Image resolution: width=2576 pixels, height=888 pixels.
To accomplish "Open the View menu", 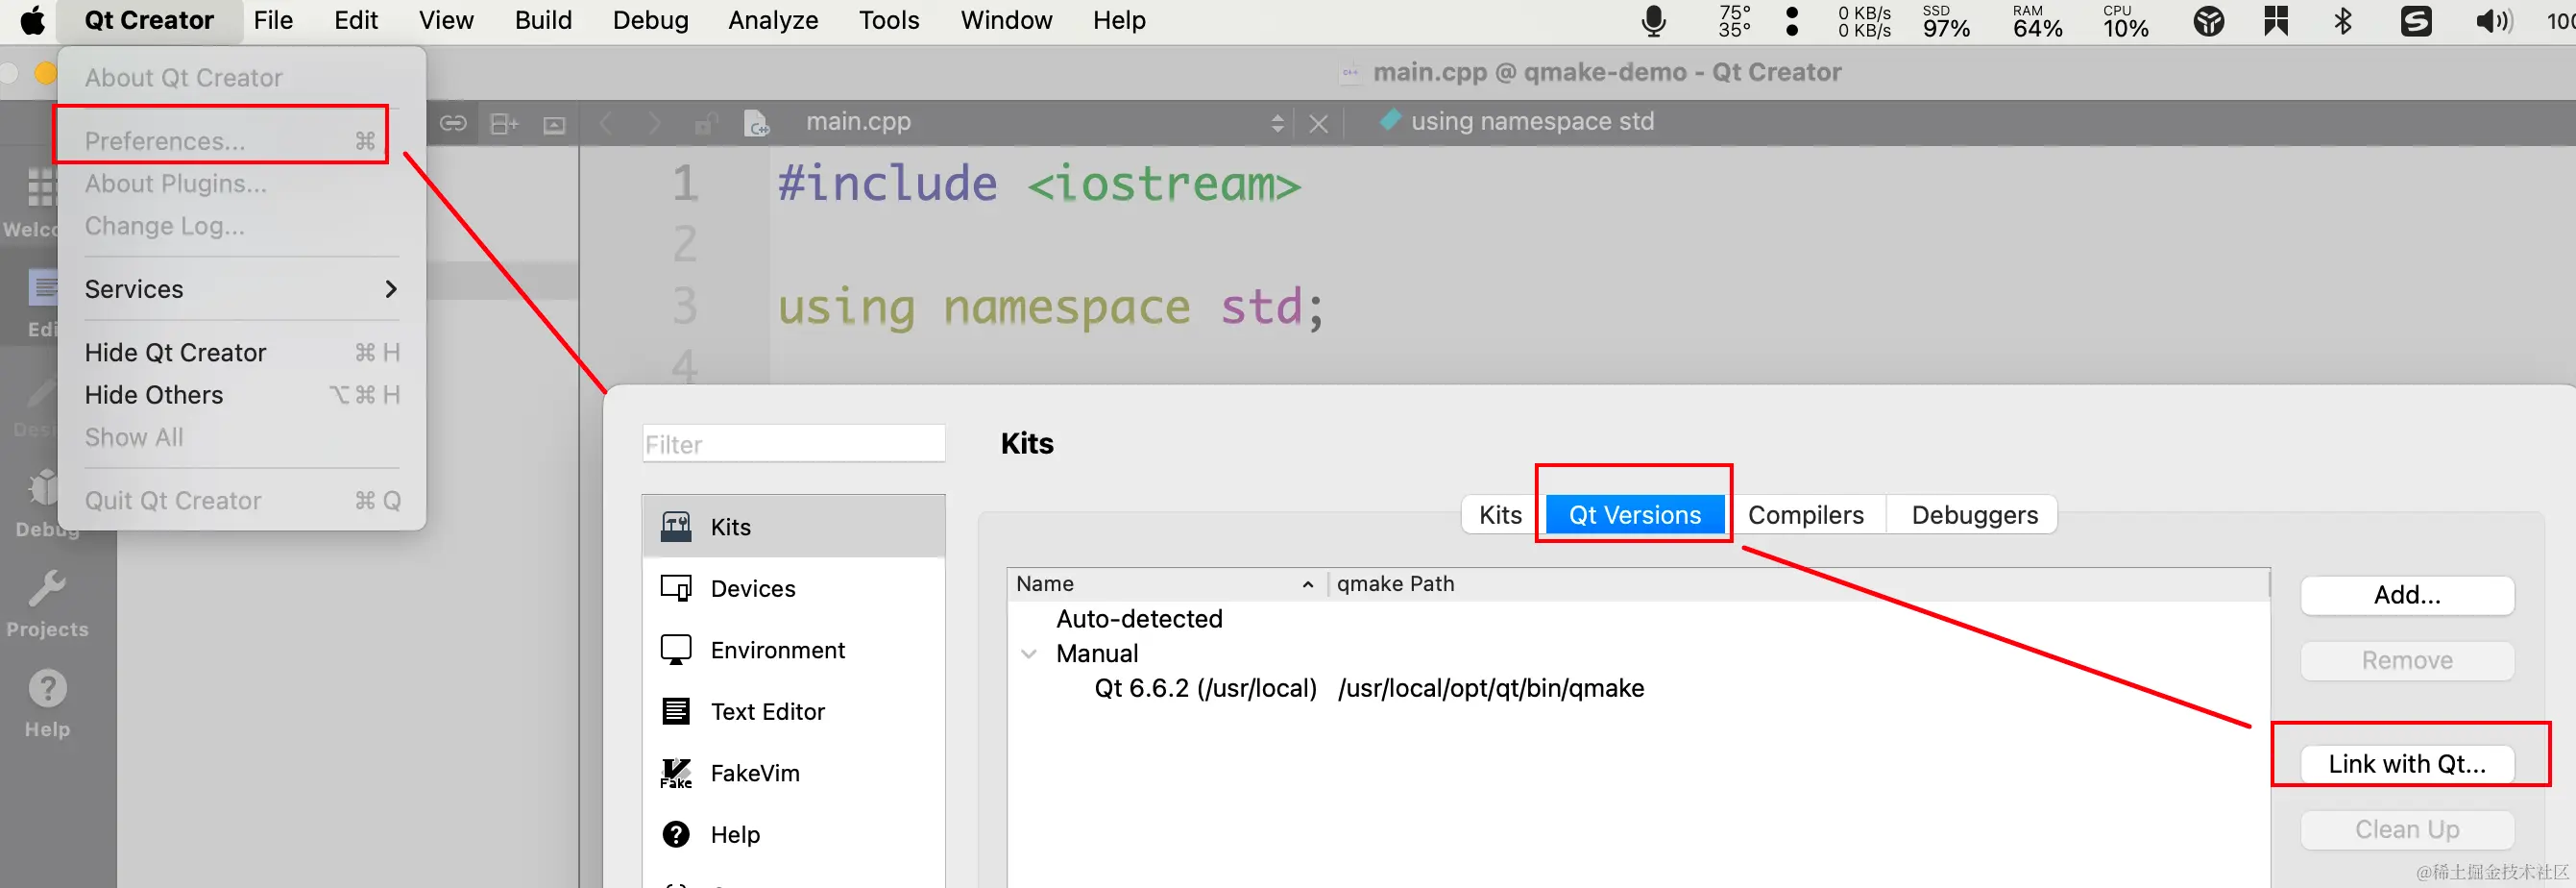I will (446, 20).
